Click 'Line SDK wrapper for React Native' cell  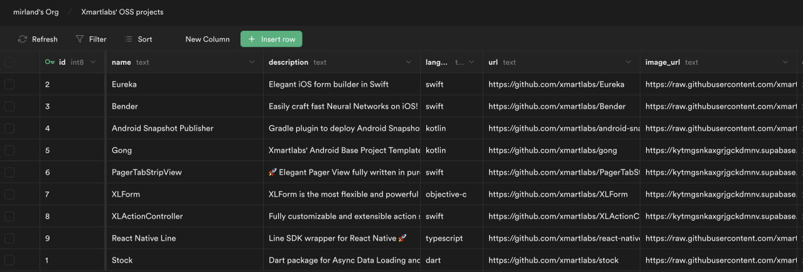point(342,238)
